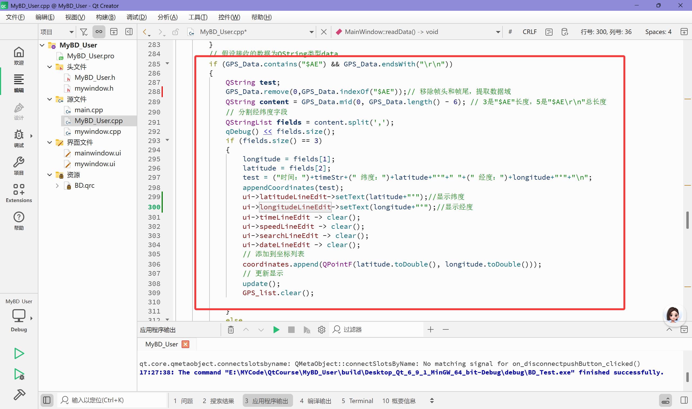Toggle synchronize with editor link icon
The height and width of the screenshot is (409, 692).
tap(99, 32)
